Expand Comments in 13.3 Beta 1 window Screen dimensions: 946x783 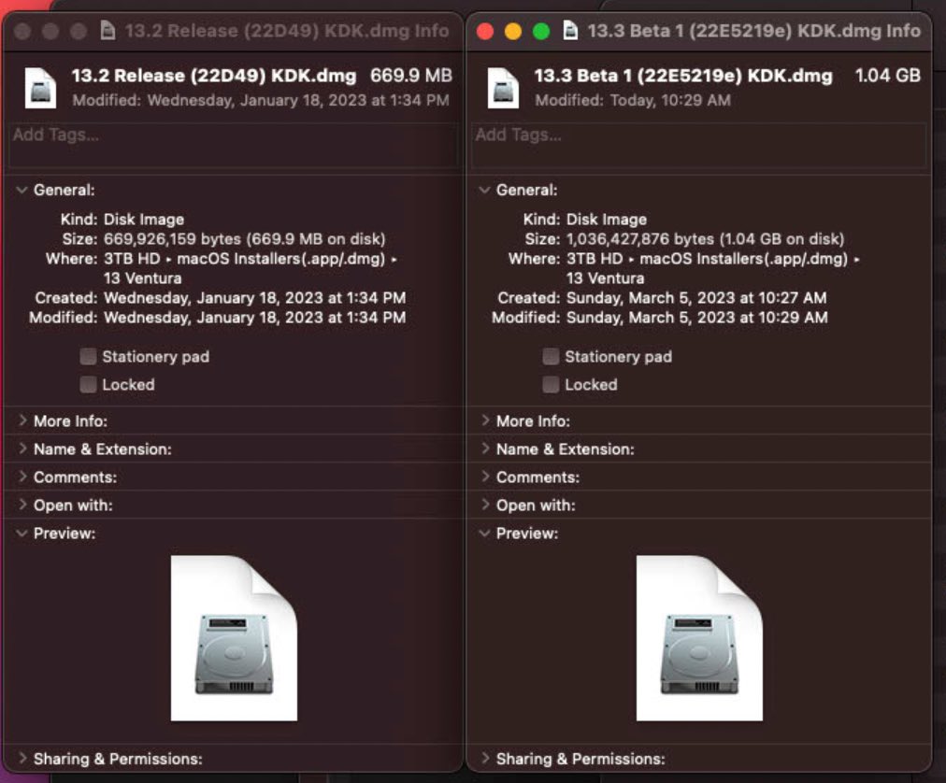pos(485,477)
